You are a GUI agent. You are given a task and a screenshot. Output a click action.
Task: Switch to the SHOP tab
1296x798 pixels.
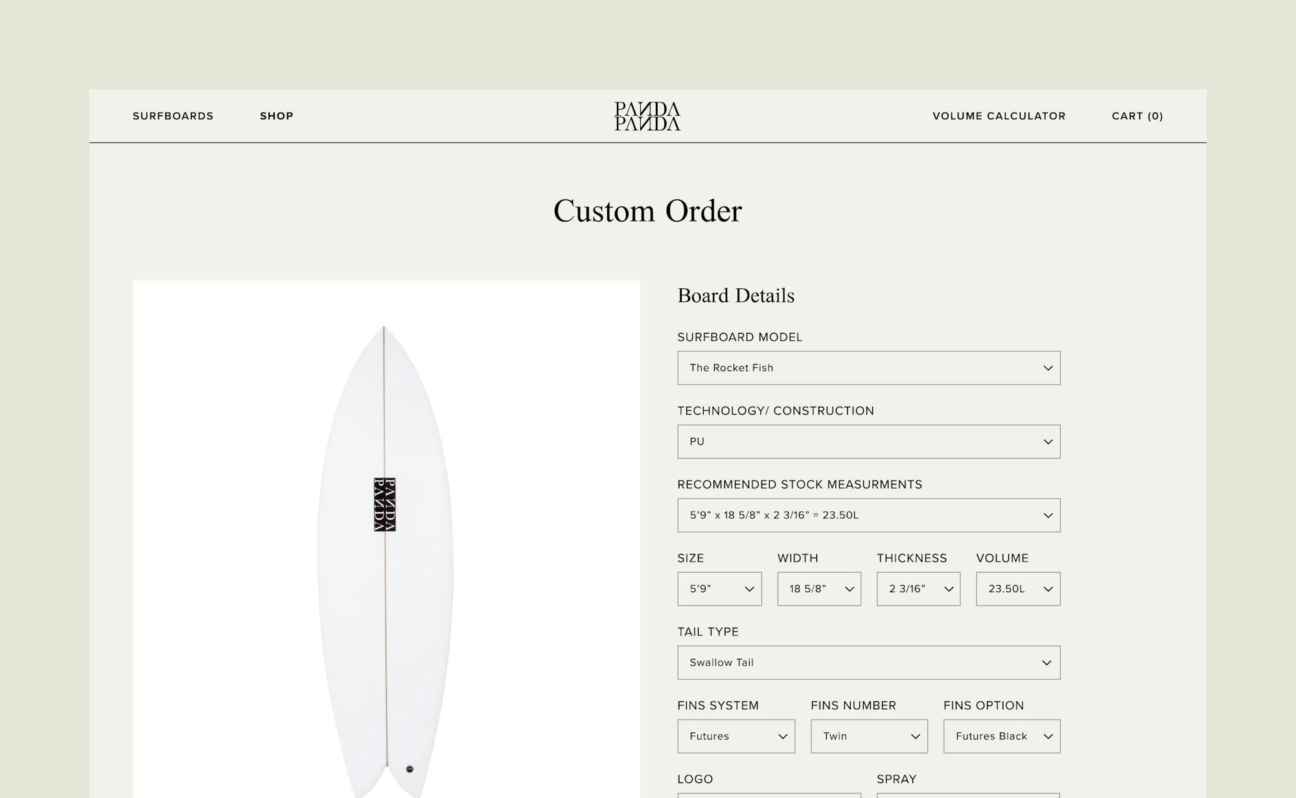coord(277,116)
